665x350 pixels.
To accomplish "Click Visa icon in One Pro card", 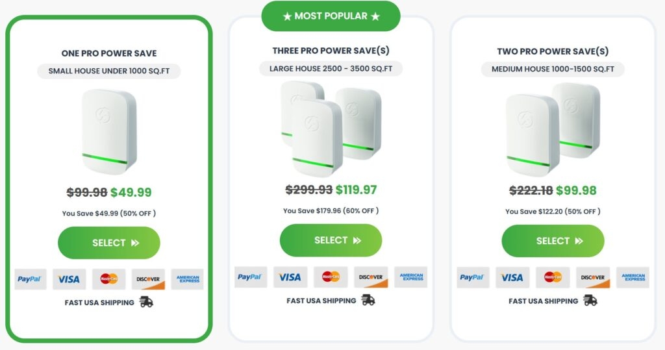I will 69,279.
